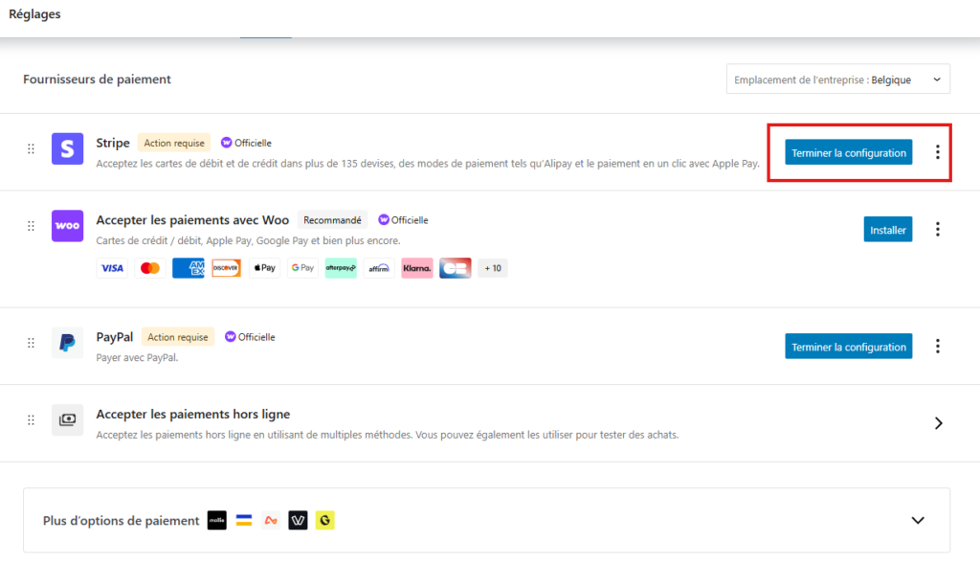The width and height of the screenshot is (980, 564).
Task: Expand Plus d'options de paiement section
Action: coord(918,520)
